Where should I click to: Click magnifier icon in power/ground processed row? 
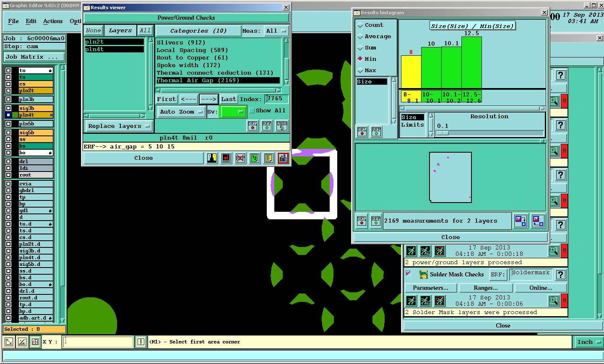click(x=554, y=251)
